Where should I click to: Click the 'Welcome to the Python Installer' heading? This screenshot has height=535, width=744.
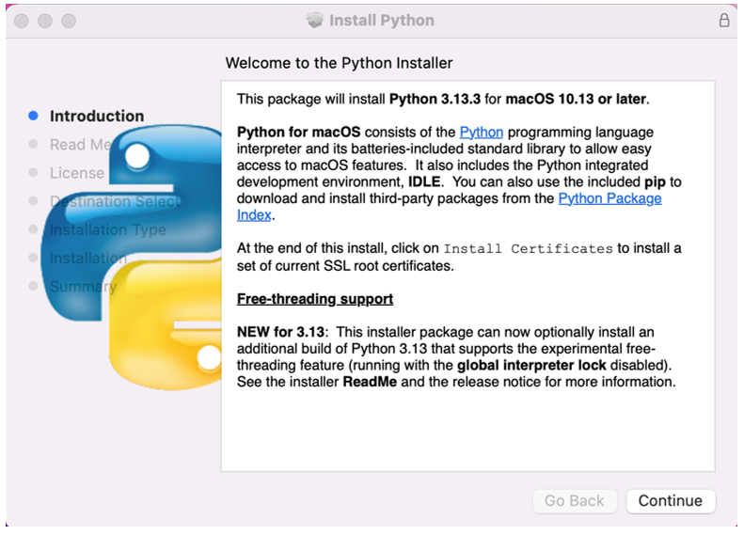[339, 63]
